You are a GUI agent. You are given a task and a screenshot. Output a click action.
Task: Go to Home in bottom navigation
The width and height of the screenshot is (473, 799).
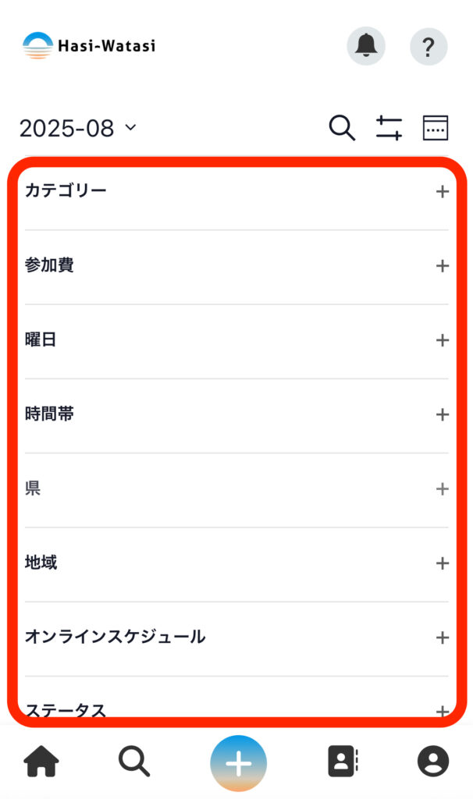point(42,761)
